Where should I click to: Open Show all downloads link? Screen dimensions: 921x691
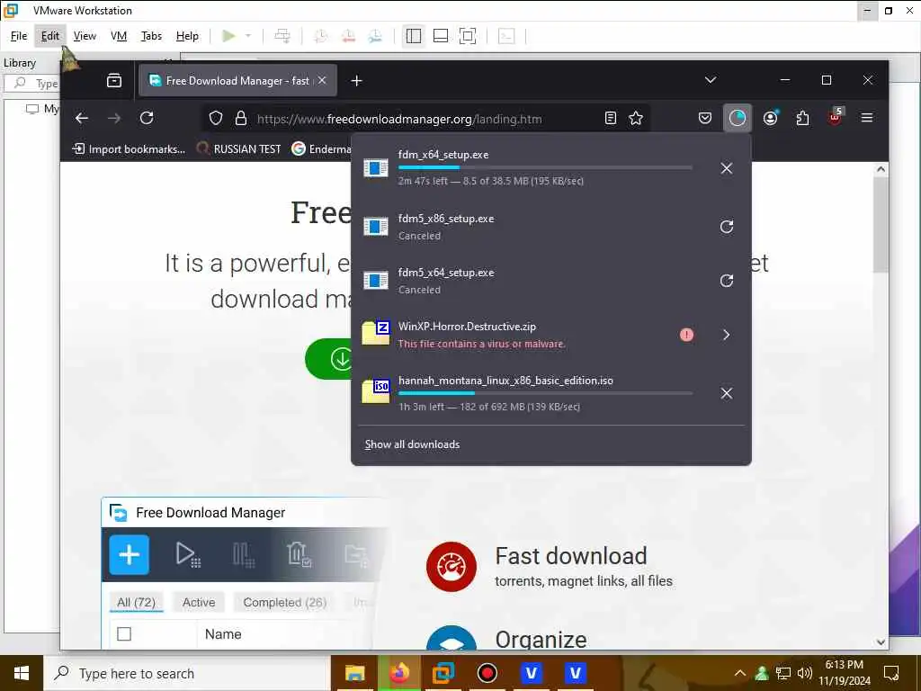tap(412, 444)
